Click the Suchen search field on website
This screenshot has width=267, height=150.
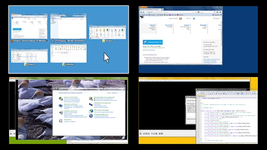tap(217, 18)
